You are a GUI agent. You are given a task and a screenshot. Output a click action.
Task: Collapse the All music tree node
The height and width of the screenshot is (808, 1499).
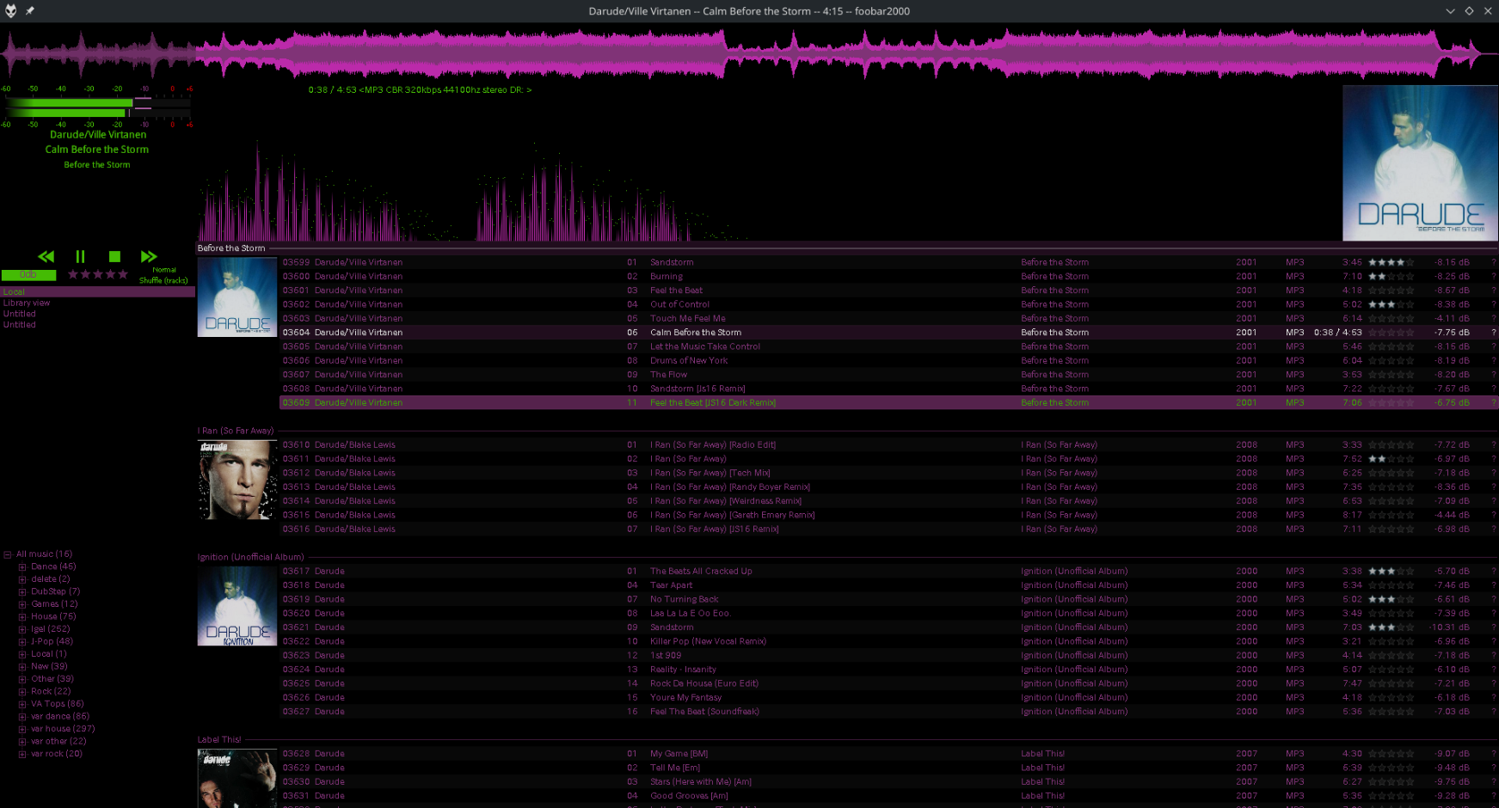coord(8,554)
